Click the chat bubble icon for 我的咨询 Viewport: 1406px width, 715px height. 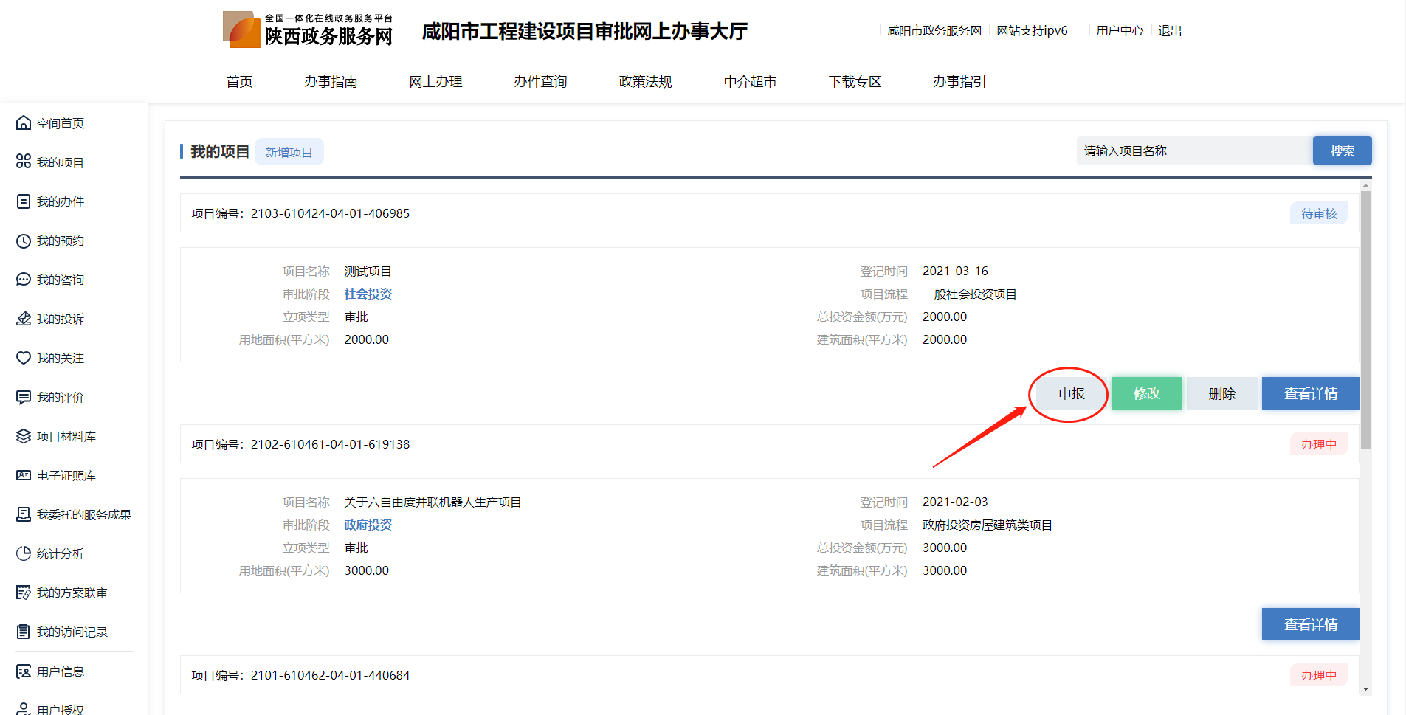click(x=24, y=280)
